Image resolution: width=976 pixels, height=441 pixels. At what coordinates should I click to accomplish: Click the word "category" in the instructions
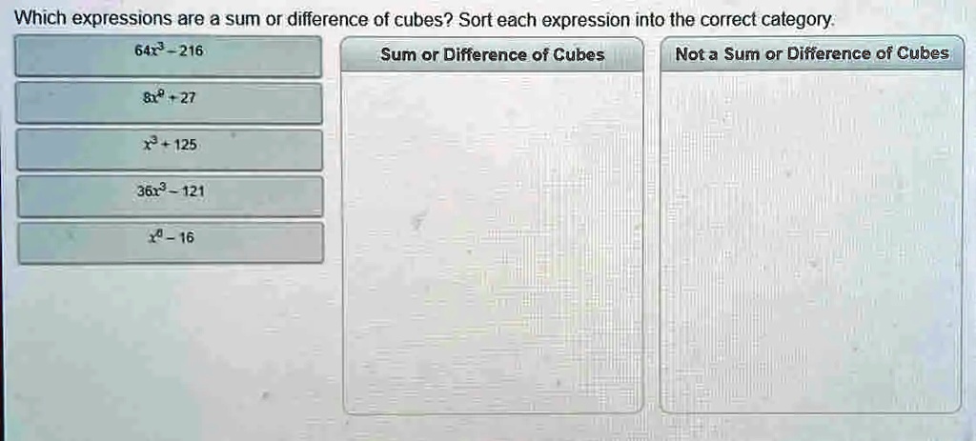click(x=803, y=20)
